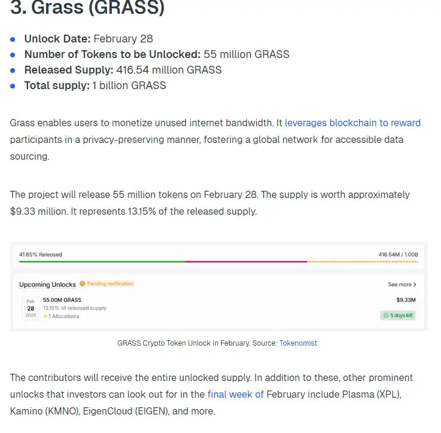Click the Pending verification badge text

(x=110, y=284)
